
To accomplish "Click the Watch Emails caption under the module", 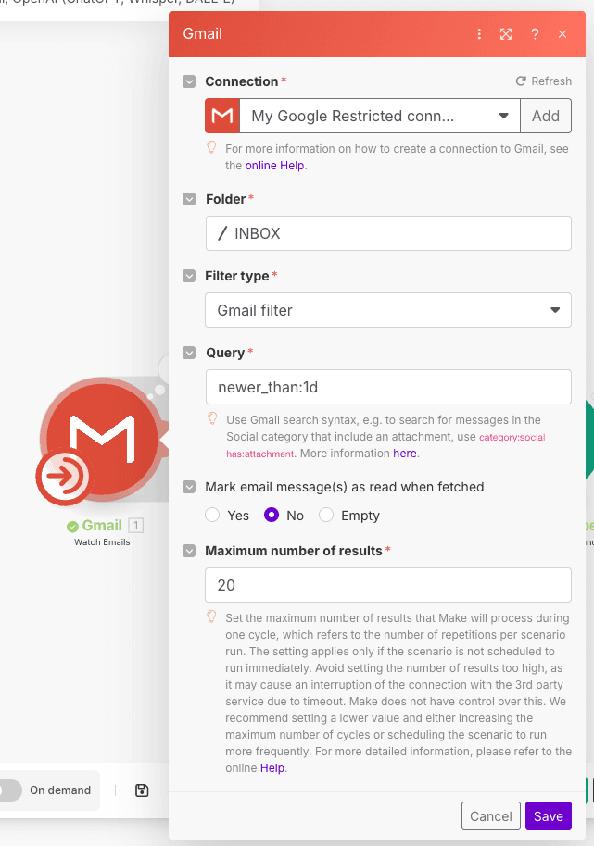I will click(102, 542).
